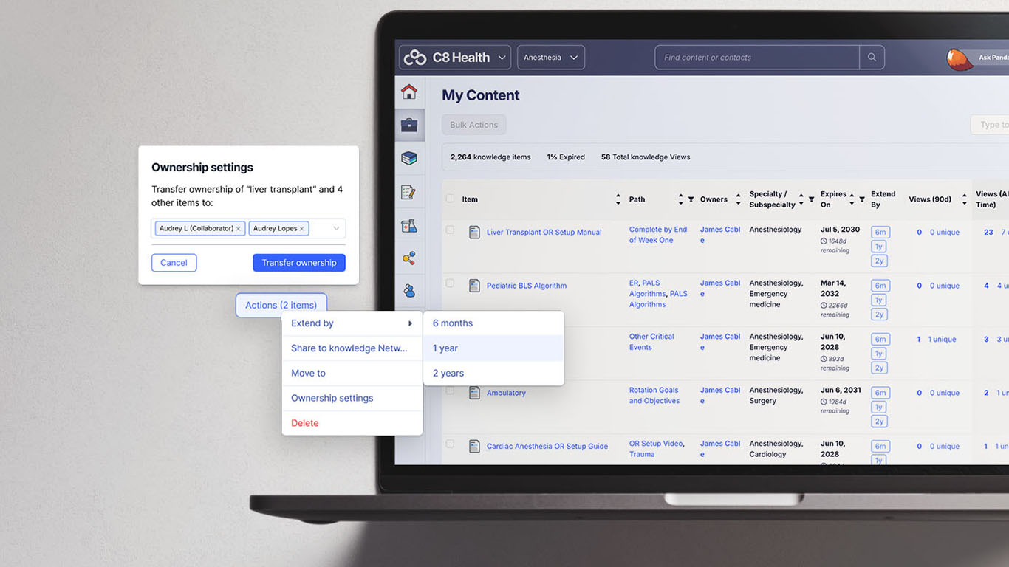
Task: Extend Pediatric BLS Algorithm by 1y
Action: pyautogui.click(x=879, y=300)
